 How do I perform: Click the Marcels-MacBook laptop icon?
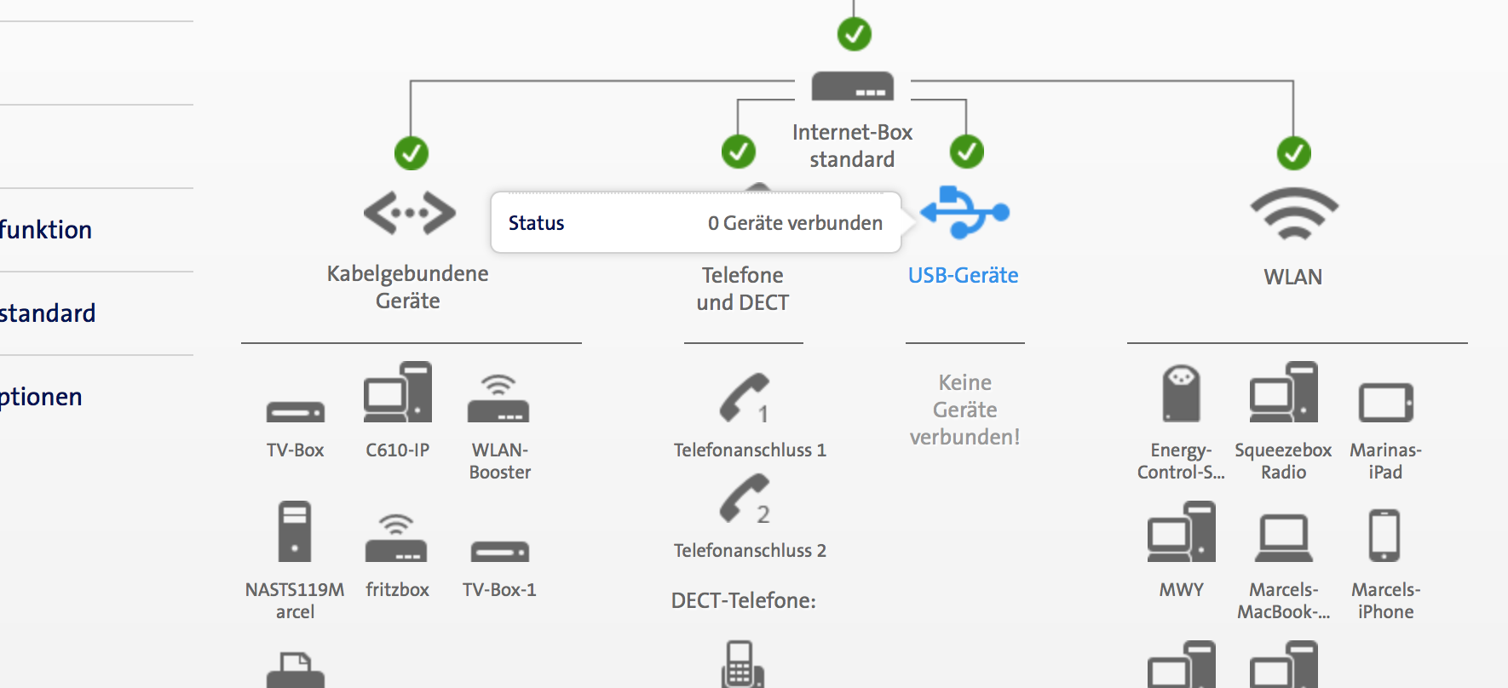click(x=1283, y=538)
